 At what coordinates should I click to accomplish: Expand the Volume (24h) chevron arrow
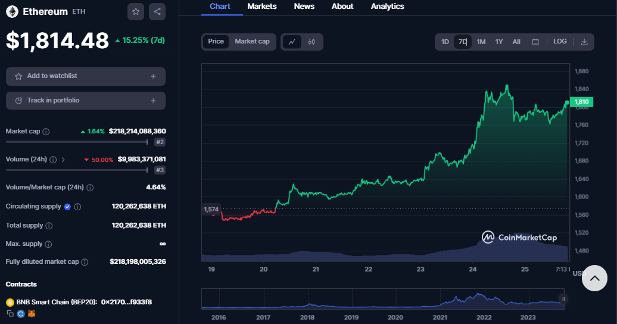(x=64, y=160)
